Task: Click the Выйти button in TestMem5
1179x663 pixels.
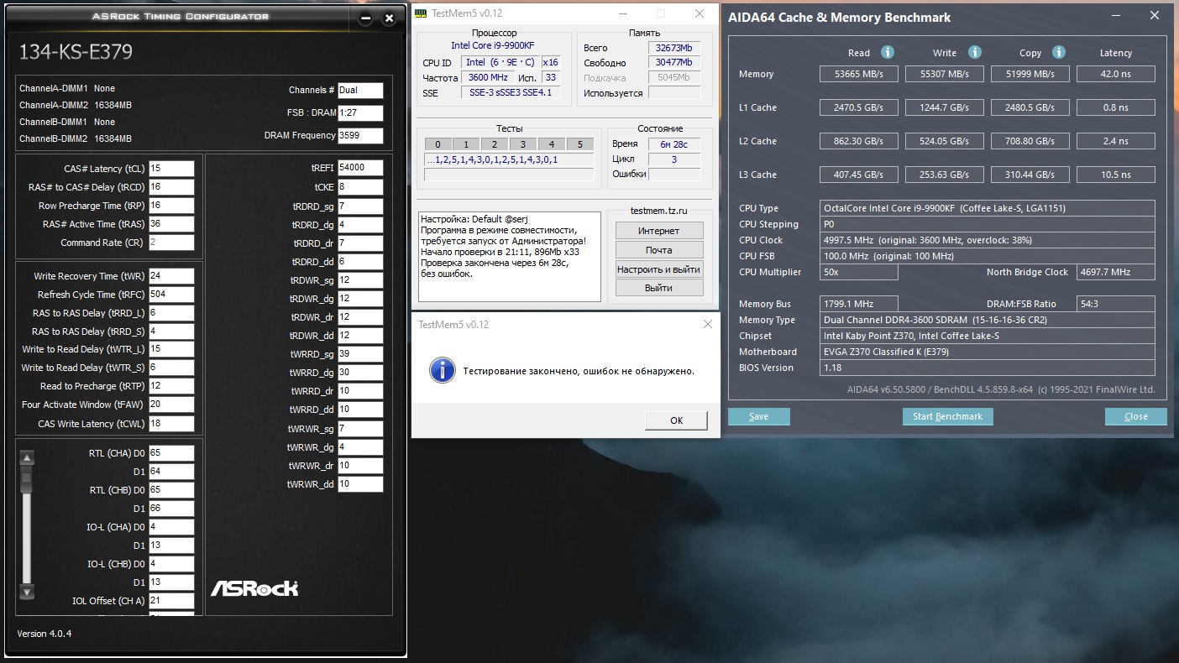Action: click(659, 288)
